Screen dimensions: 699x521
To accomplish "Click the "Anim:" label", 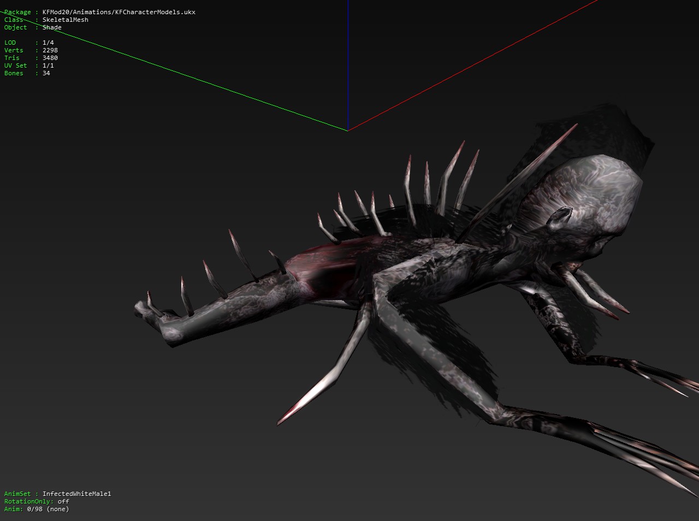I will [x=14, y=509].
